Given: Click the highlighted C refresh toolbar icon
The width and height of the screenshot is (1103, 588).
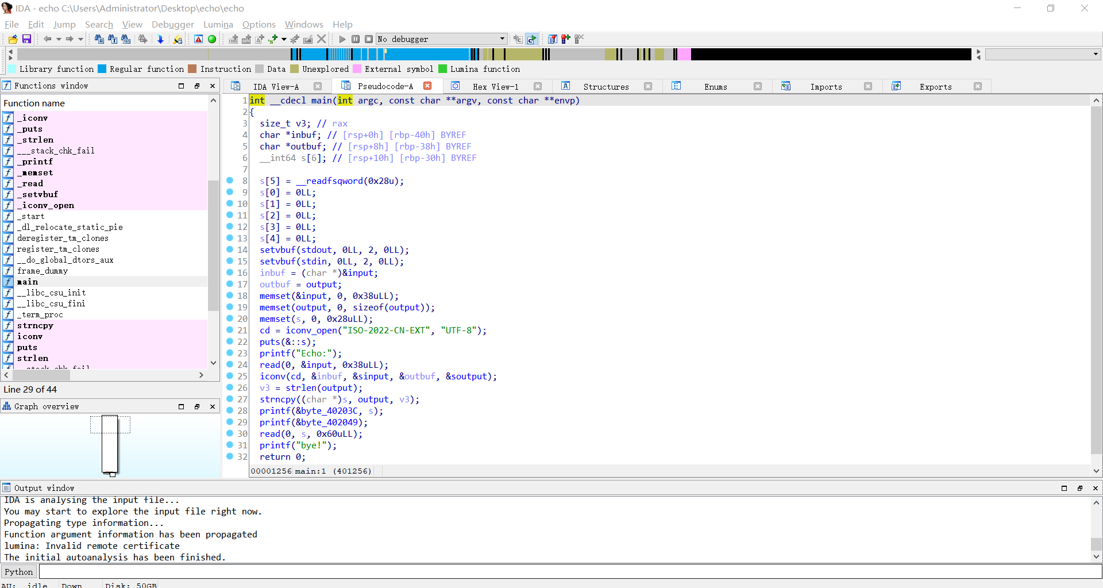Looking at the screenshot, I should point(531,39).
